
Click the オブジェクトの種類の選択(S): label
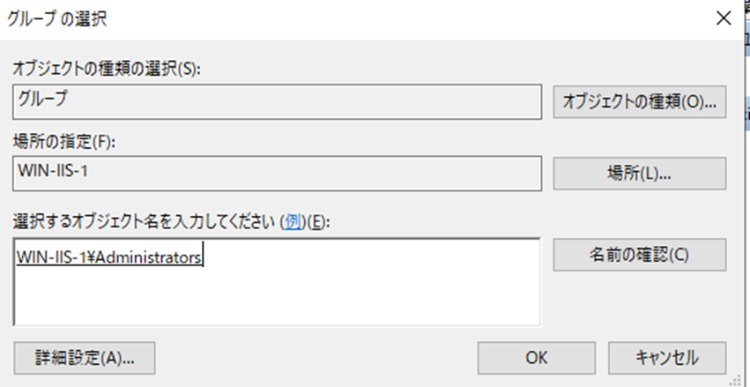[x=104, y=71]
